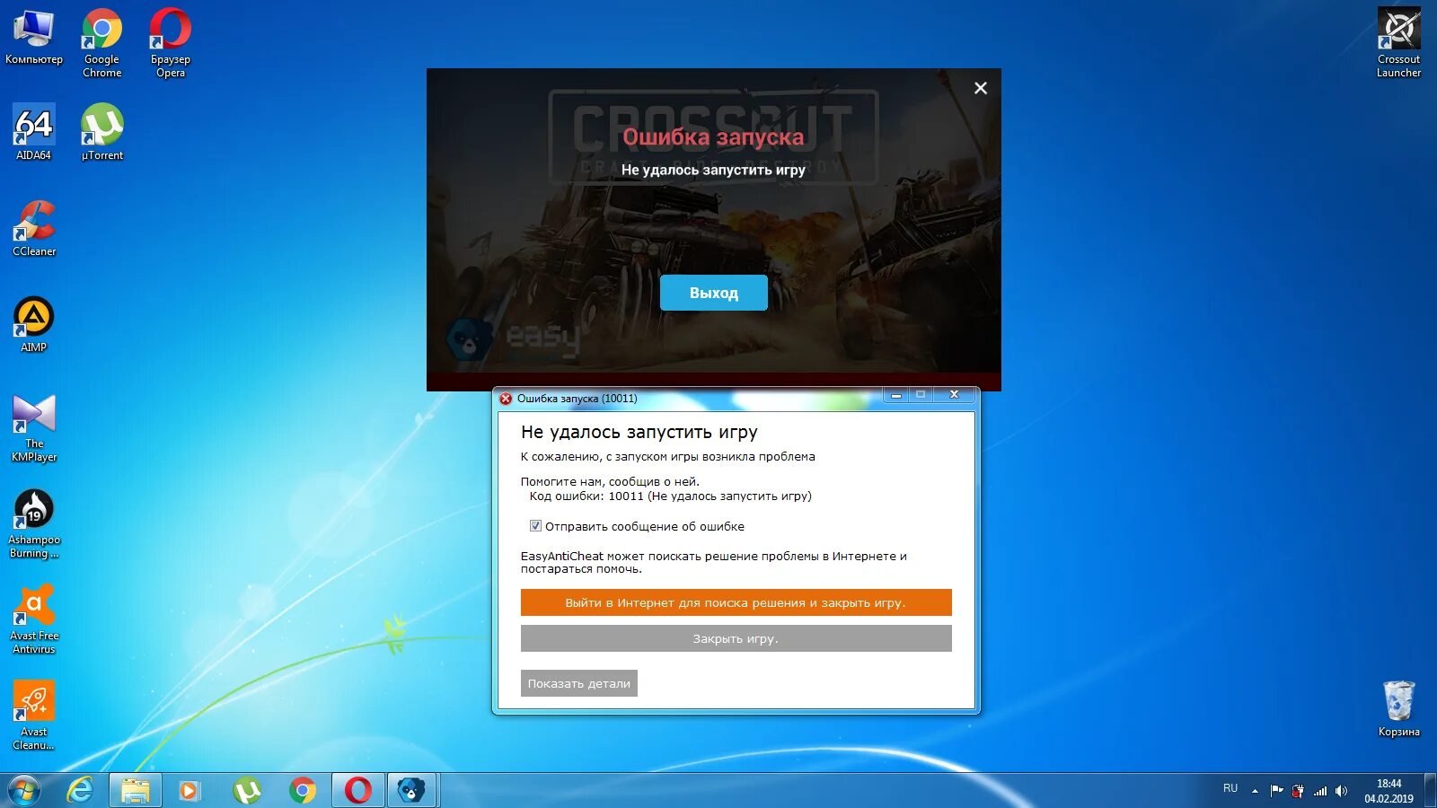The width and height of the screenshot is (1437, 808).
Task: Select the CCleaner desktop icon
Action: (x=34, y=228)
